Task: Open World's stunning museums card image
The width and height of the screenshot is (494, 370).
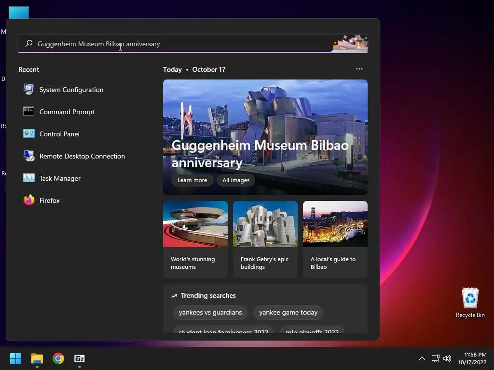Action: pyautogui.click(x=195, y=224)
